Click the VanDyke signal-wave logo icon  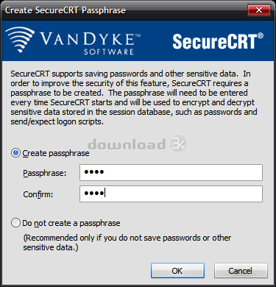coord(20,40)
